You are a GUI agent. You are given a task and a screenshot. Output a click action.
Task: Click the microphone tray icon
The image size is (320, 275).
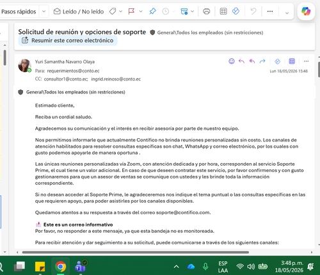205,267
